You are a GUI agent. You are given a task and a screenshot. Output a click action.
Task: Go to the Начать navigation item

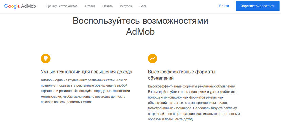tap(108, 6)
